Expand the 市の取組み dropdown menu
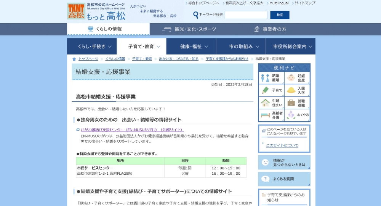Image resolution: width=381 pixels, height=206 pixels. click(x=241, y=47)
